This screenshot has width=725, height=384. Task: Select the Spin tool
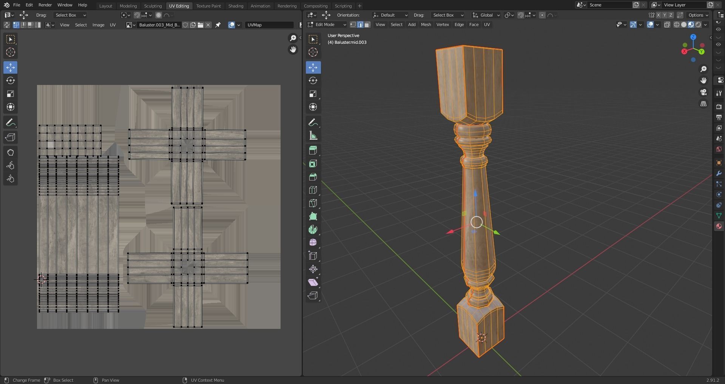313,230
